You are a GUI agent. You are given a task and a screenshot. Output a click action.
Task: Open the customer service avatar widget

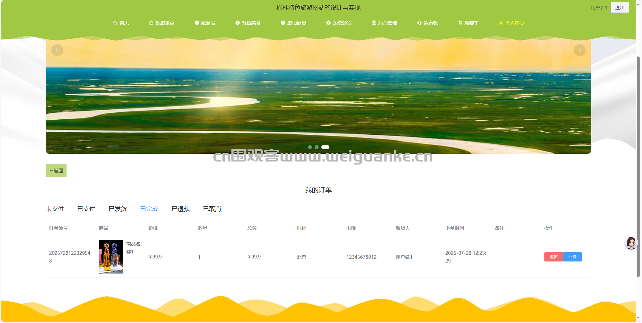click(x=631, y=243)
